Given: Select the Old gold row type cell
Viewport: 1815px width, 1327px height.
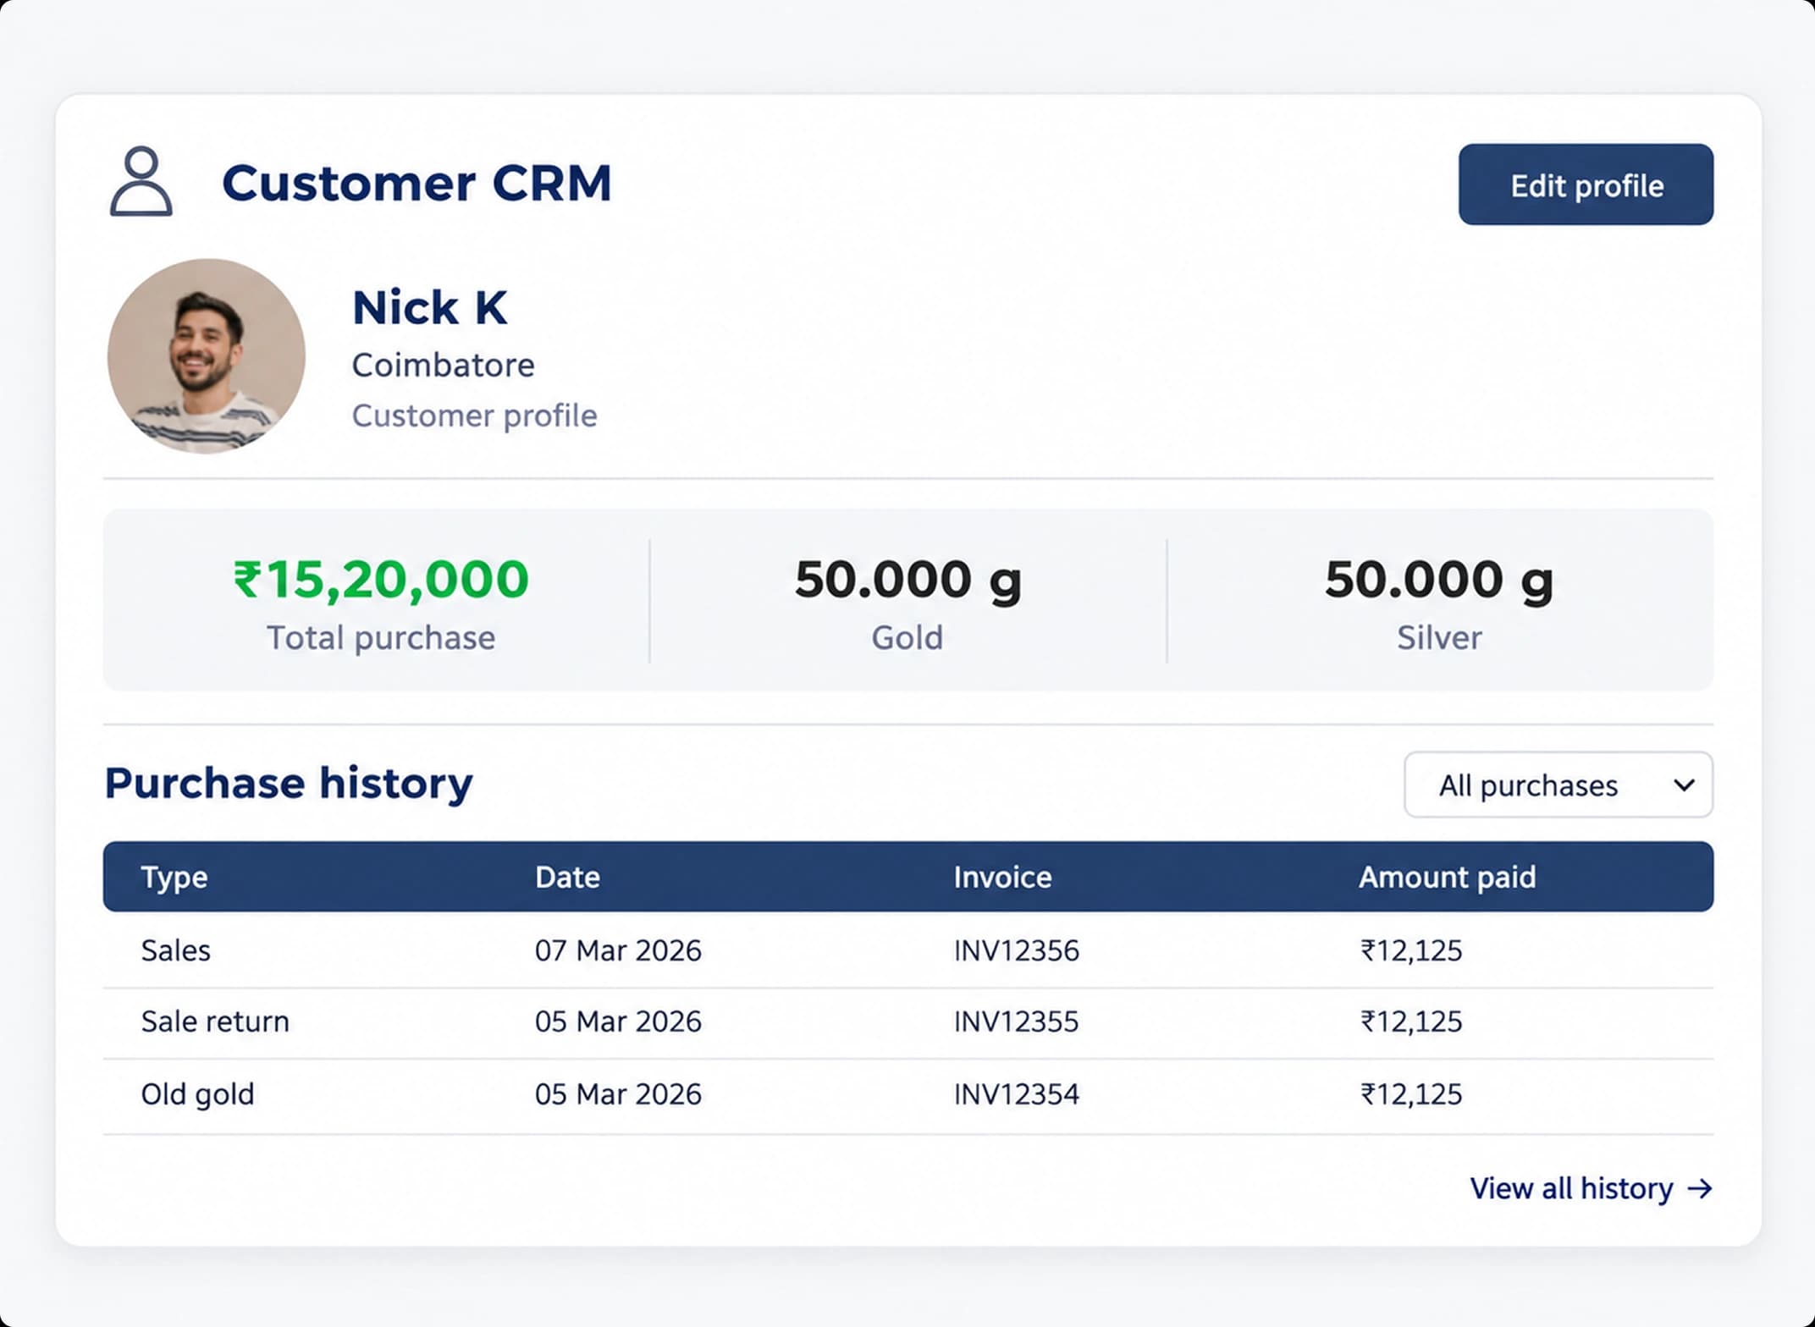Looking at the screenshot, I should 197,1094.
